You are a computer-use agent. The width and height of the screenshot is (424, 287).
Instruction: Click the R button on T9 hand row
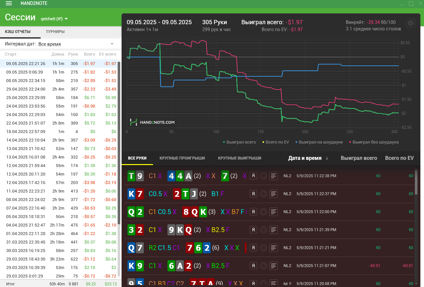[253, 176]
